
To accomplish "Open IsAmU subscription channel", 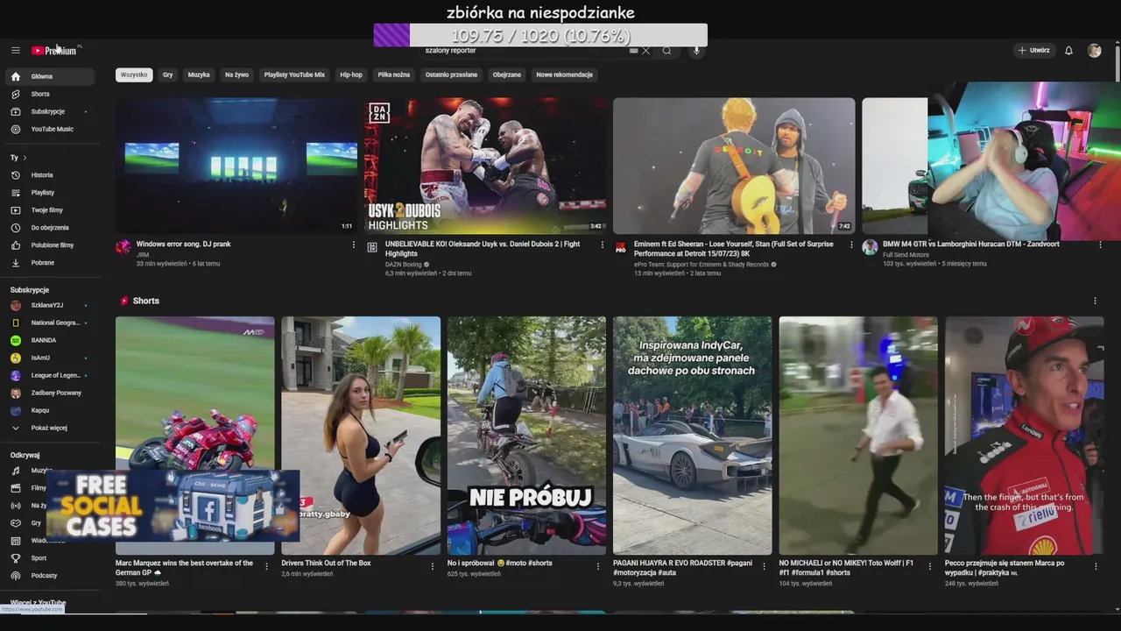I will coord(50,358).
